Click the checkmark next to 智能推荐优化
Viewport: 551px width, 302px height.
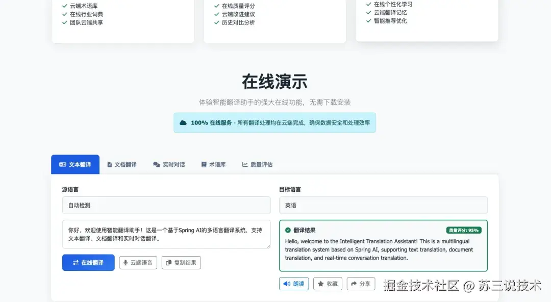click(368, 21)
